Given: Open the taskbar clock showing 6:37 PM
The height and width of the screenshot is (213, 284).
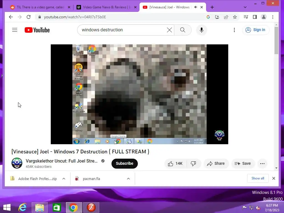Looking at the screenshot, I should pyautogui.click(x=272, y=208).
